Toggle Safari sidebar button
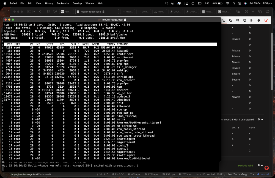275x178 pixels. pos(29,12)
